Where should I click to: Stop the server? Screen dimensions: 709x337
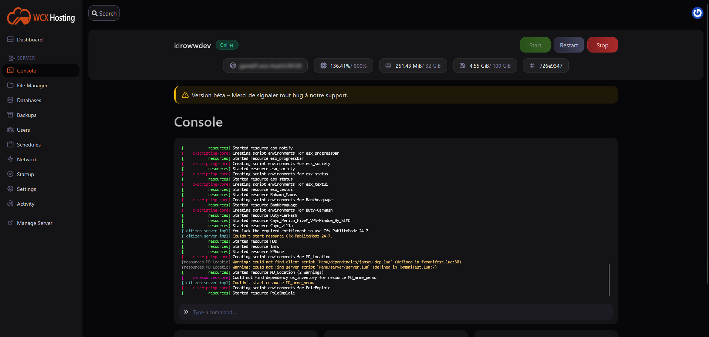click(602, 45)
